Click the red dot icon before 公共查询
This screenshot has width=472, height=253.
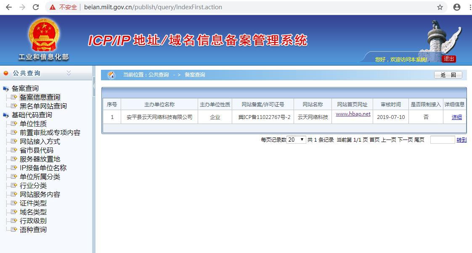(6, 73)
